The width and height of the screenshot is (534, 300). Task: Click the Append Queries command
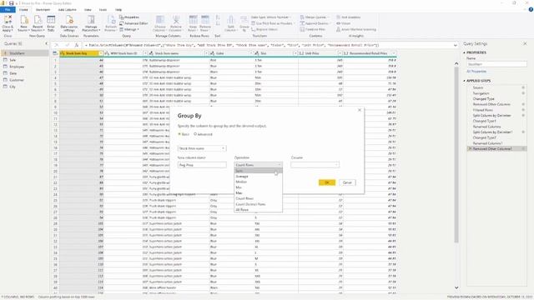315,23
